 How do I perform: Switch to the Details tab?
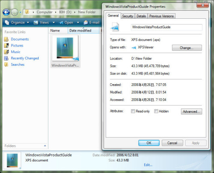click(x=141, y=16)
